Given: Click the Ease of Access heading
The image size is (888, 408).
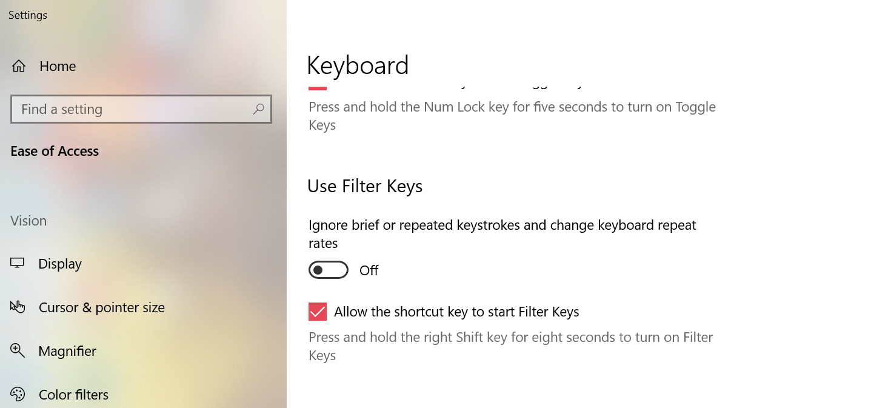Looking at the screenshot, I should tap(55, 151).
